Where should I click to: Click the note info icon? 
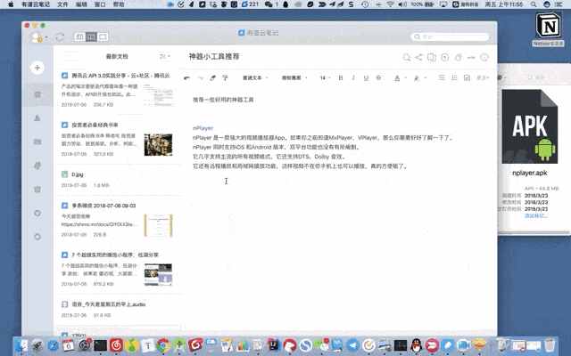[x=484, y=57]
